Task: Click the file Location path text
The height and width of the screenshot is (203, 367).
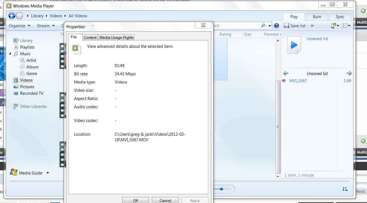Action: (x=150, y=137)
